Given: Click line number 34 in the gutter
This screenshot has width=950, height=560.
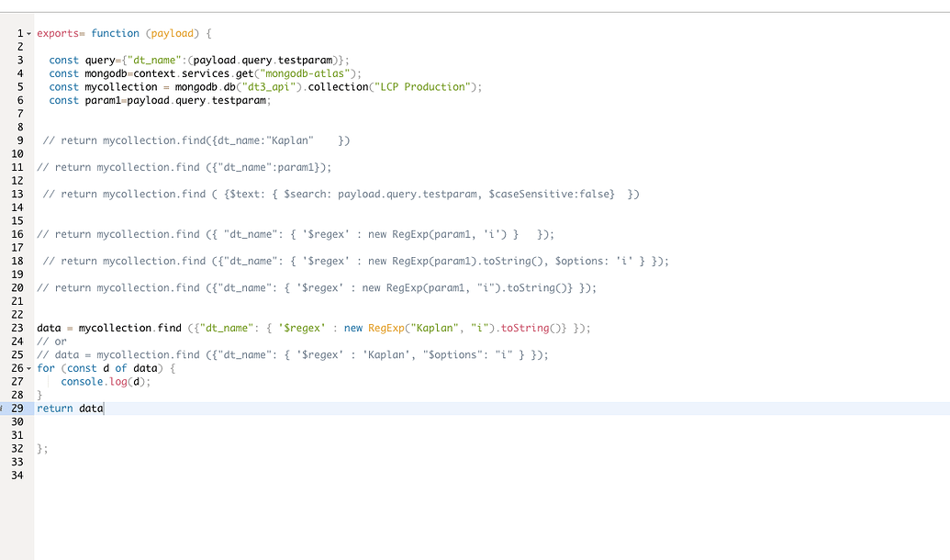Looking at the screenshot, I should click(17, 476).
